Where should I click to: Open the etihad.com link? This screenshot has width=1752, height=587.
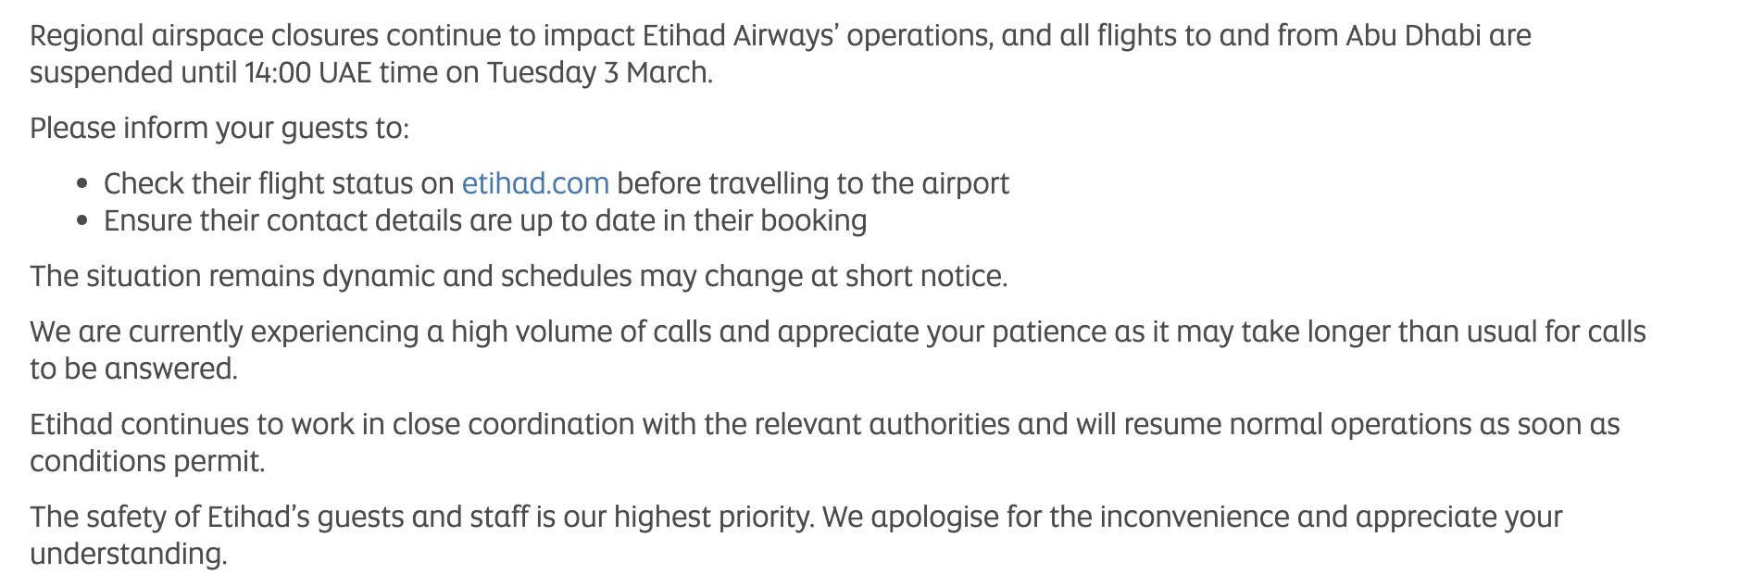tap(535, 183)
